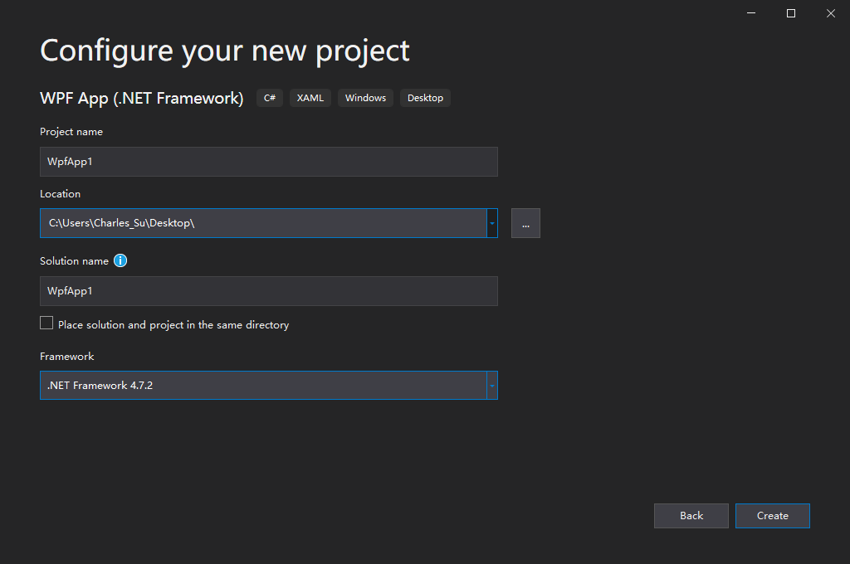Maximize the dialog window
Viewport: 850px width, 564px height.
(791, 13)
